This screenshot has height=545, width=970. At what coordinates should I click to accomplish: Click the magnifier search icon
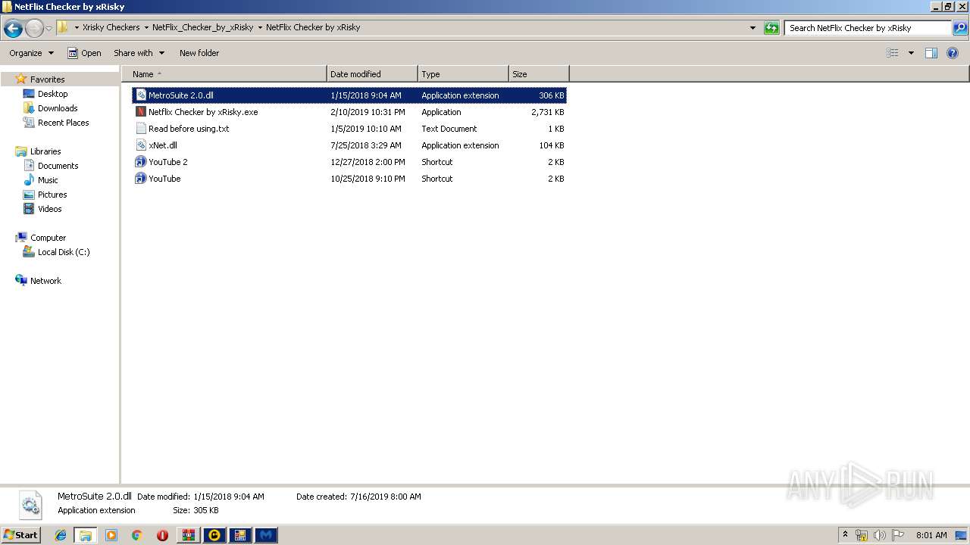959,28
